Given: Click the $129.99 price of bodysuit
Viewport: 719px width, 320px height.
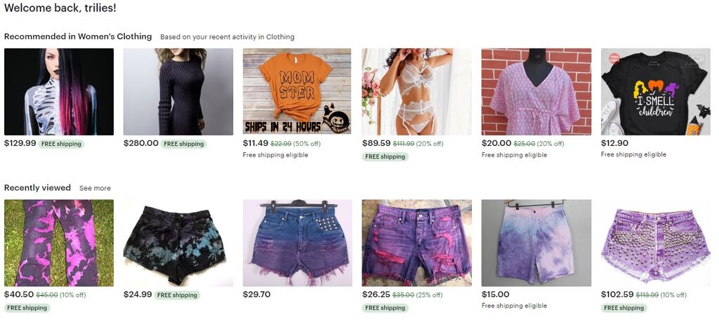Looking at the screenshot, I should [x=20, y=143].
